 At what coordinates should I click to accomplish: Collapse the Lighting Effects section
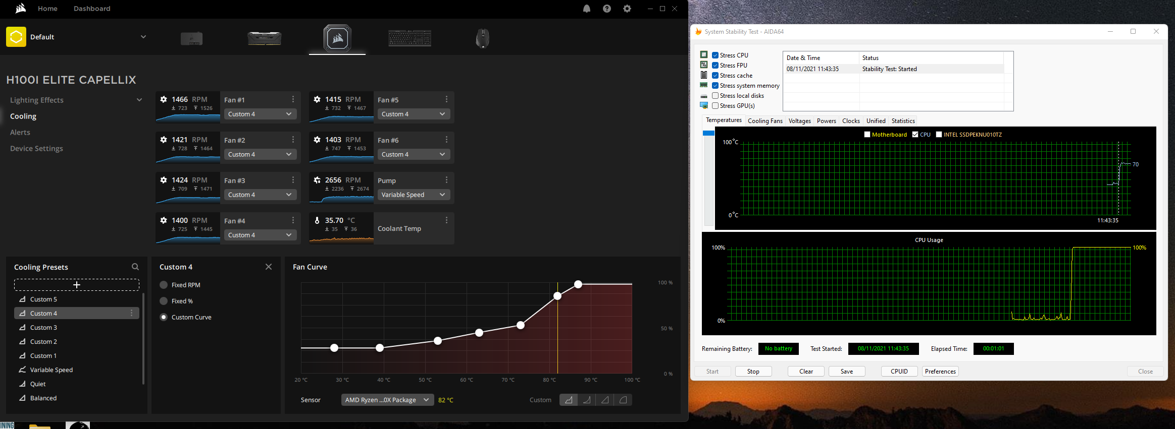pyautogui.click(x=139, y=100)
